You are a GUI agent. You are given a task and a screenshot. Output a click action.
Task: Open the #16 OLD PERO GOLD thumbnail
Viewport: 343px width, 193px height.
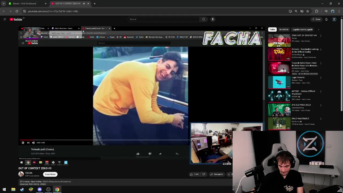click(279, 109)
